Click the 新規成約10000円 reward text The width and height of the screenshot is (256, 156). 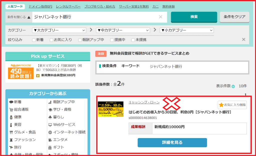[169, 127]
